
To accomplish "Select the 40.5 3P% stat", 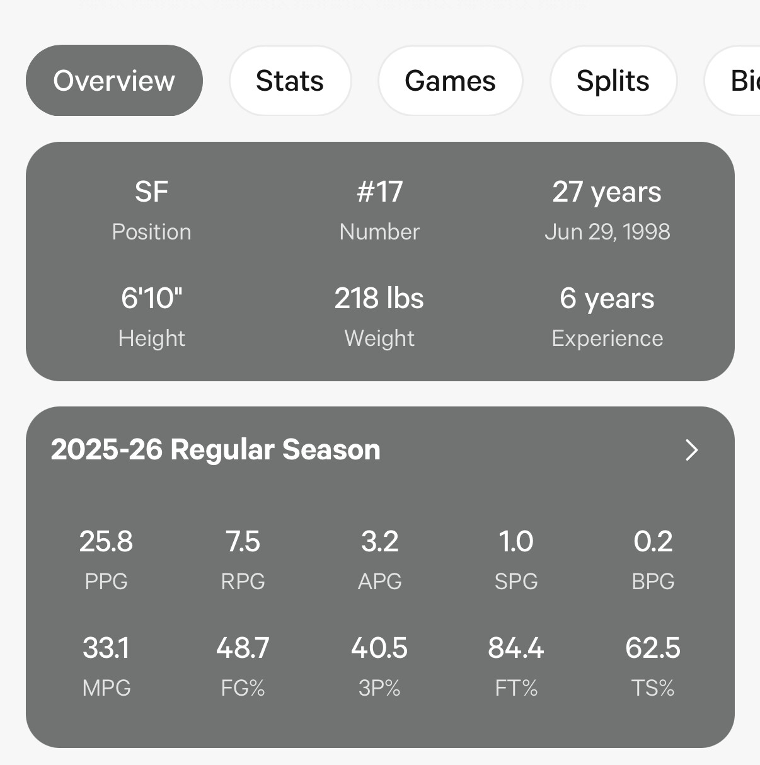I will (379, 664).
